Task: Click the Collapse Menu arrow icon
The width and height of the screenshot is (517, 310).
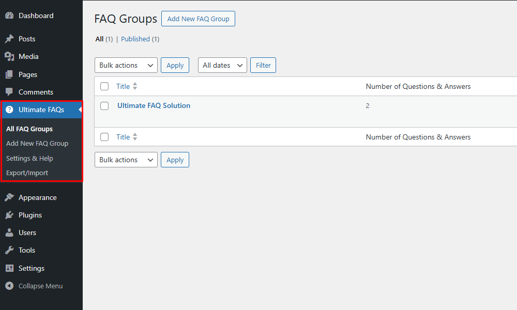Action: pos(9,286)
